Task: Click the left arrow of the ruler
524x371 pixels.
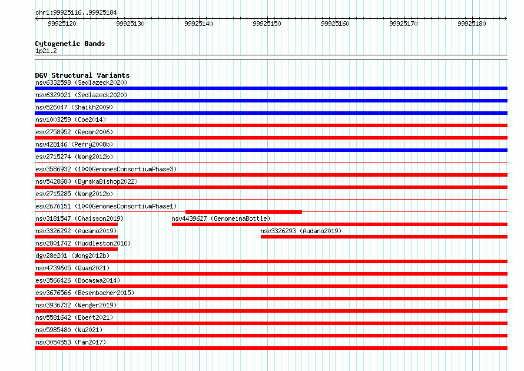Action: click(37, 18)
